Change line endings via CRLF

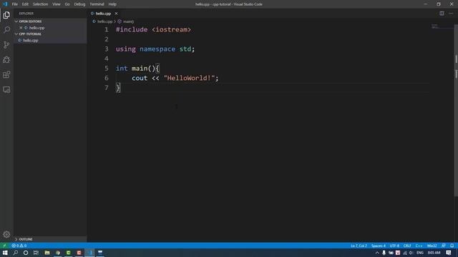click(x=407, y=246)
